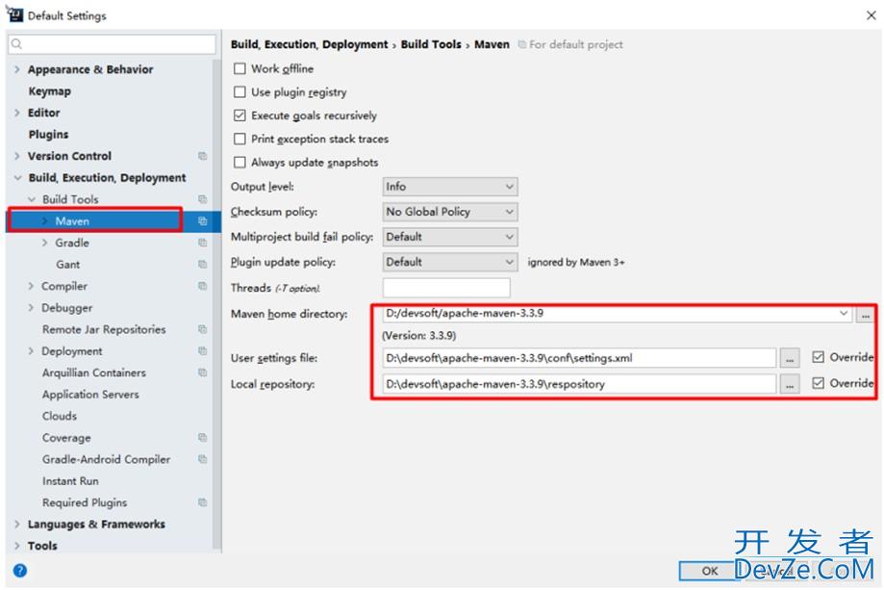The image size is (884, 590).
Task: Click project-level icon beside Gradle row
Action: (x=202, y=243)
